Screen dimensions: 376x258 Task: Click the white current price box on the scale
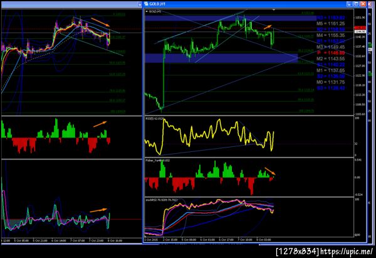coord(360,32)
